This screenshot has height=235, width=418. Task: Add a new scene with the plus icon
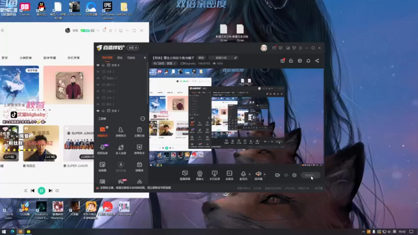tap(145, 57)
